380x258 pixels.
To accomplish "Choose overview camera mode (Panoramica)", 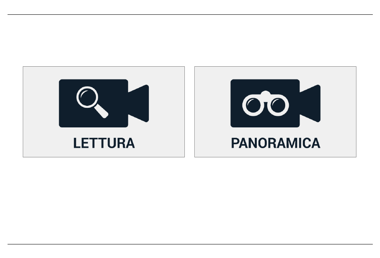I will point(275,112).
